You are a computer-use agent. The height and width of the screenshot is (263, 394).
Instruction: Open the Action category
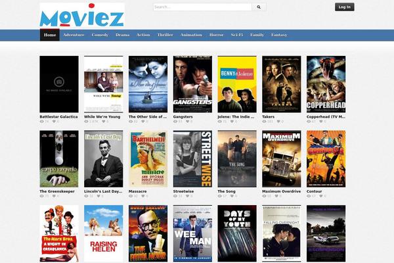(x=143, y=35)
